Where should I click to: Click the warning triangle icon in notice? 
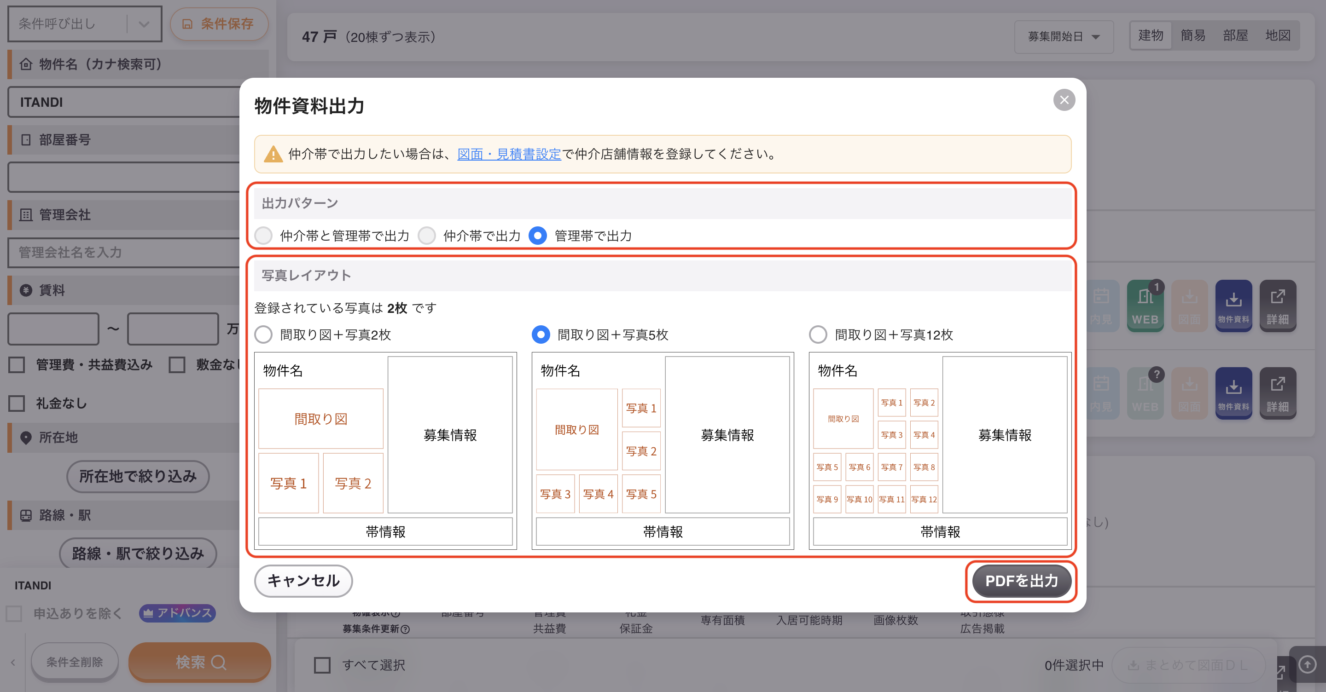(x=273, y=154)
